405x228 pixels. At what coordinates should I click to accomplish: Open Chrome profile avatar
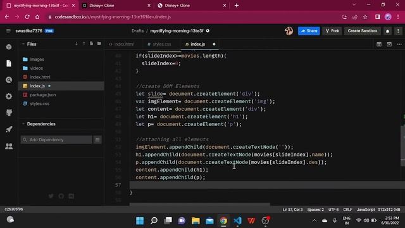coord(388,17)
